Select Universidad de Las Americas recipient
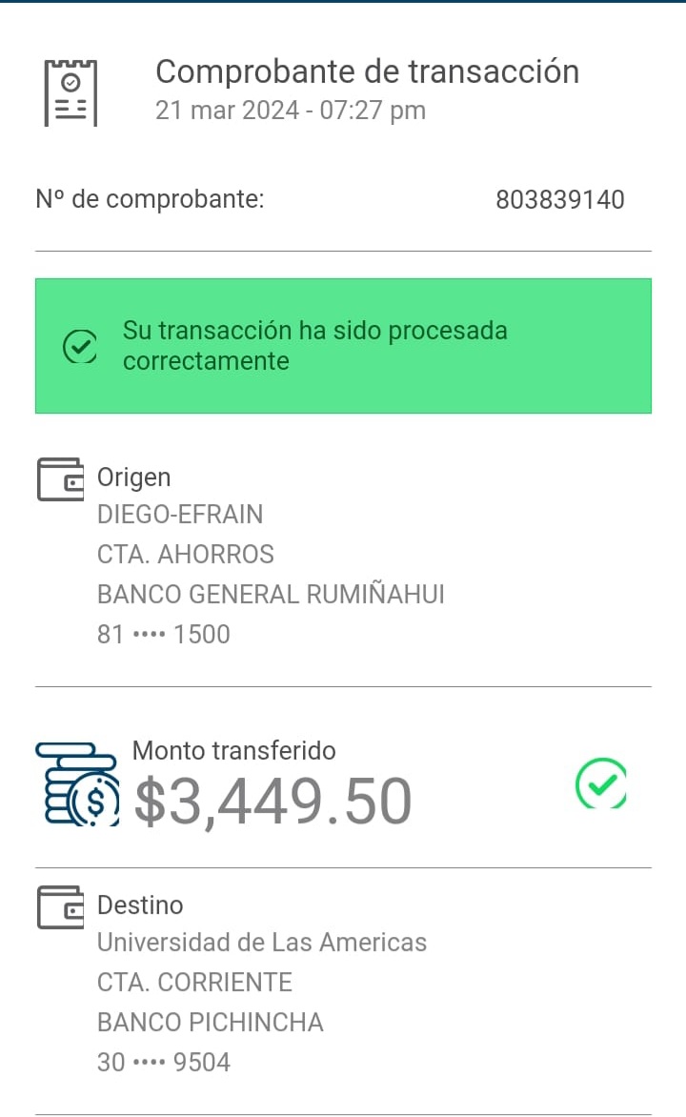The height and width of the screenshot is (1117, 686). pos(262,943)
